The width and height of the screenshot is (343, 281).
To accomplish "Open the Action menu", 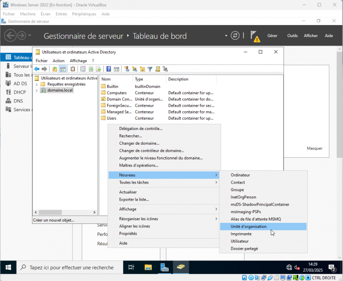I will (x=59, y=61).
